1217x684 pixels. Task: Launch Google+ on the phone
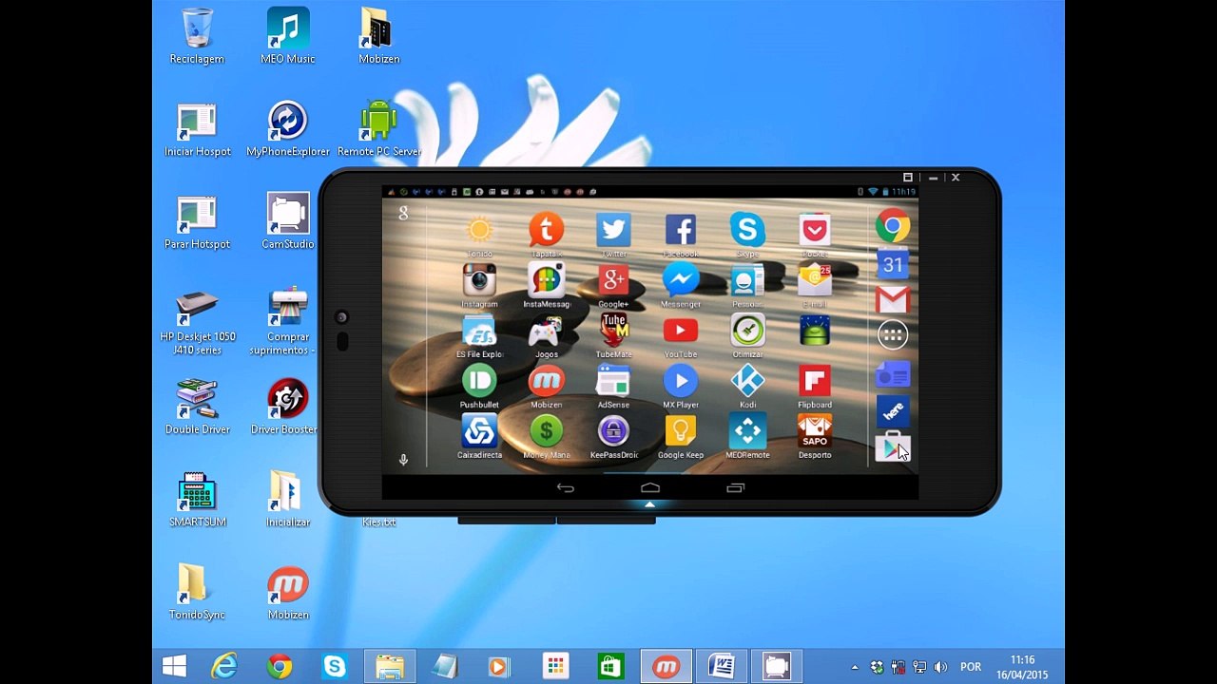pyautogui.click(x=613, y=280)
